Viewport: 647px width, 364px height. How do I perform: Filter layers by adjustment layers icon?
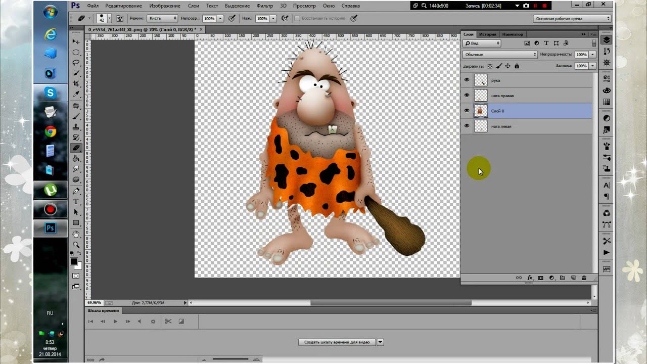[537, 43]
